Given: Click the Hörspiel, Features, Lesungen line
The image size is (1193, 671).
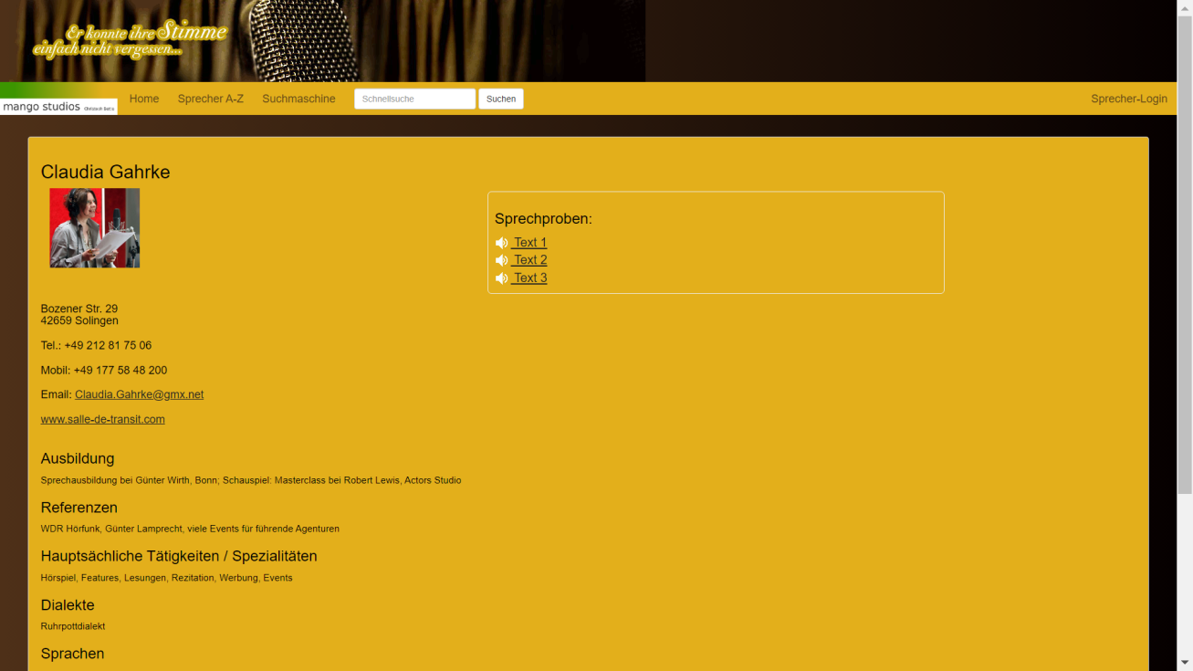Looking at the screenshot, I should (x=166, y=578).
